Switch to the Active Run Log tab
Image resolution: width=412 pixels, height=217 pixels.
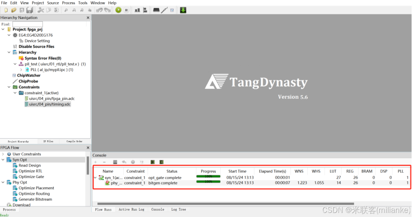tap(131, 209)
